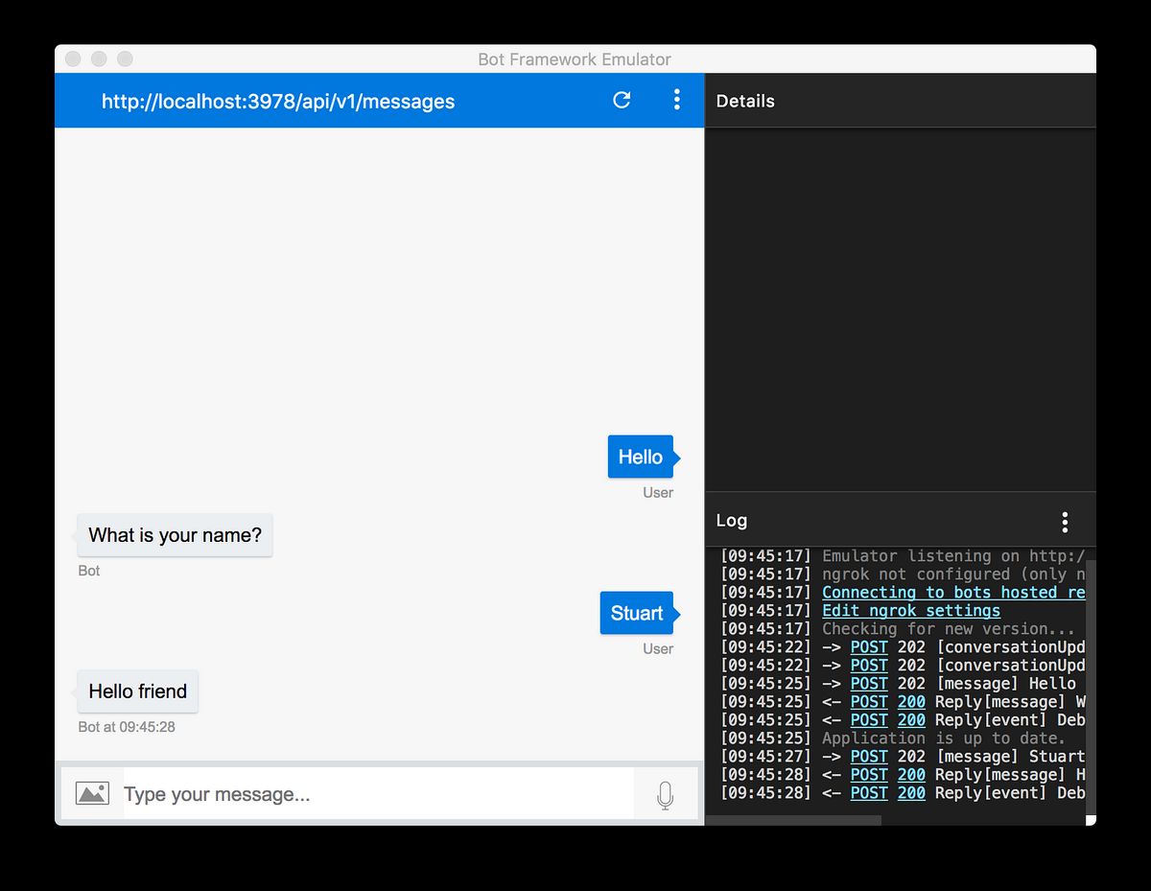Click ngrok not configured log line
Screen dimensions: 1151x891
[x=953, y=574]
